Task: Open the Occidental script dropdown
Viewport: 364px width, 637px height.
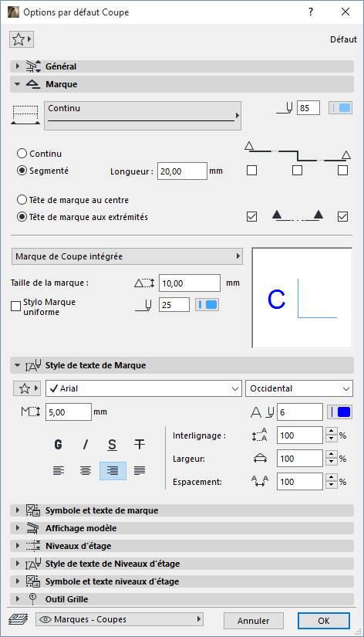Action: tap(299, 388)
